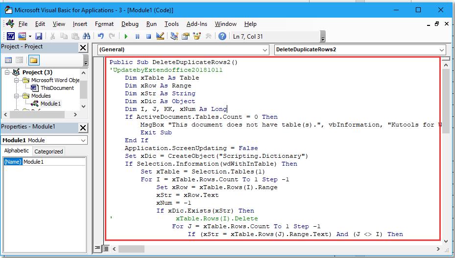Click the Toolbox icon in the toolbar
Screen dimensions: 455x258
pyautogui.click(x=208, y=36)
